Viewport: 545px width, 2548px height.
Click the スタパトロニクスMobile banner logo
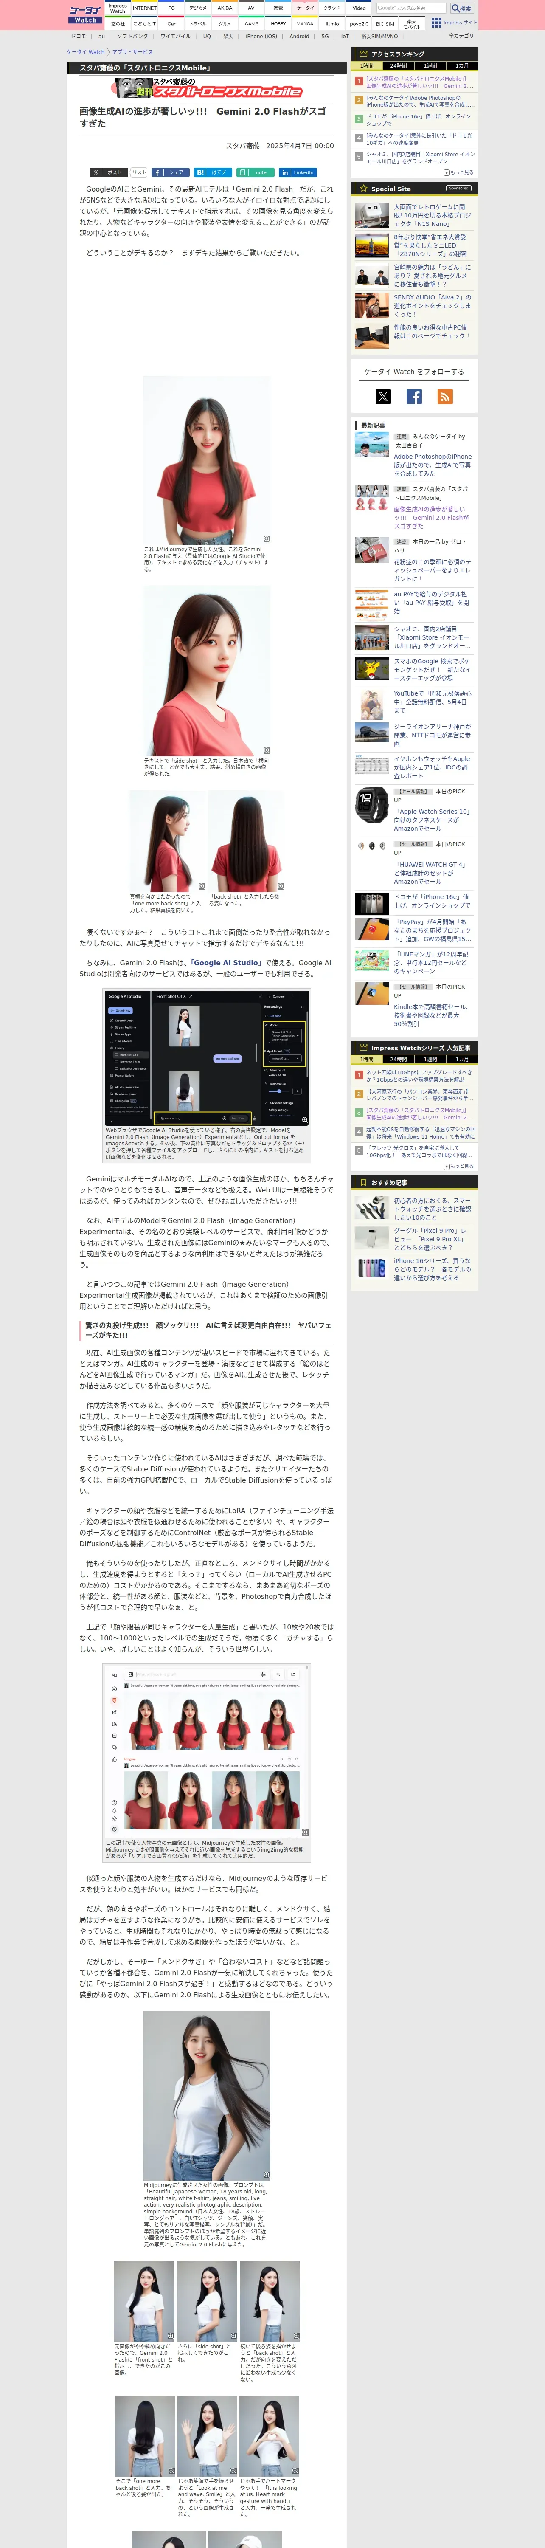pos(206,88)
